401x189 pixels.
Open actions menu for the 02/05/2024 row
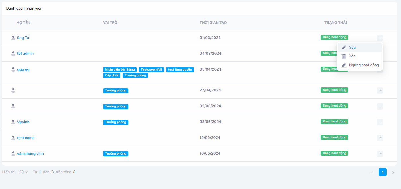[380, 106]
